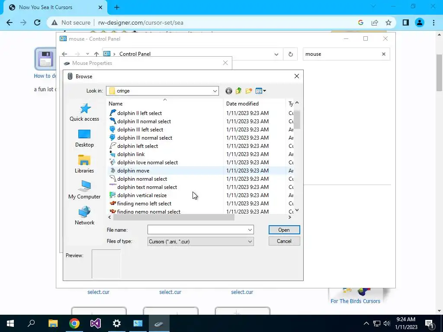Select the dolphin text normal select file name

(x=147, y=187)
